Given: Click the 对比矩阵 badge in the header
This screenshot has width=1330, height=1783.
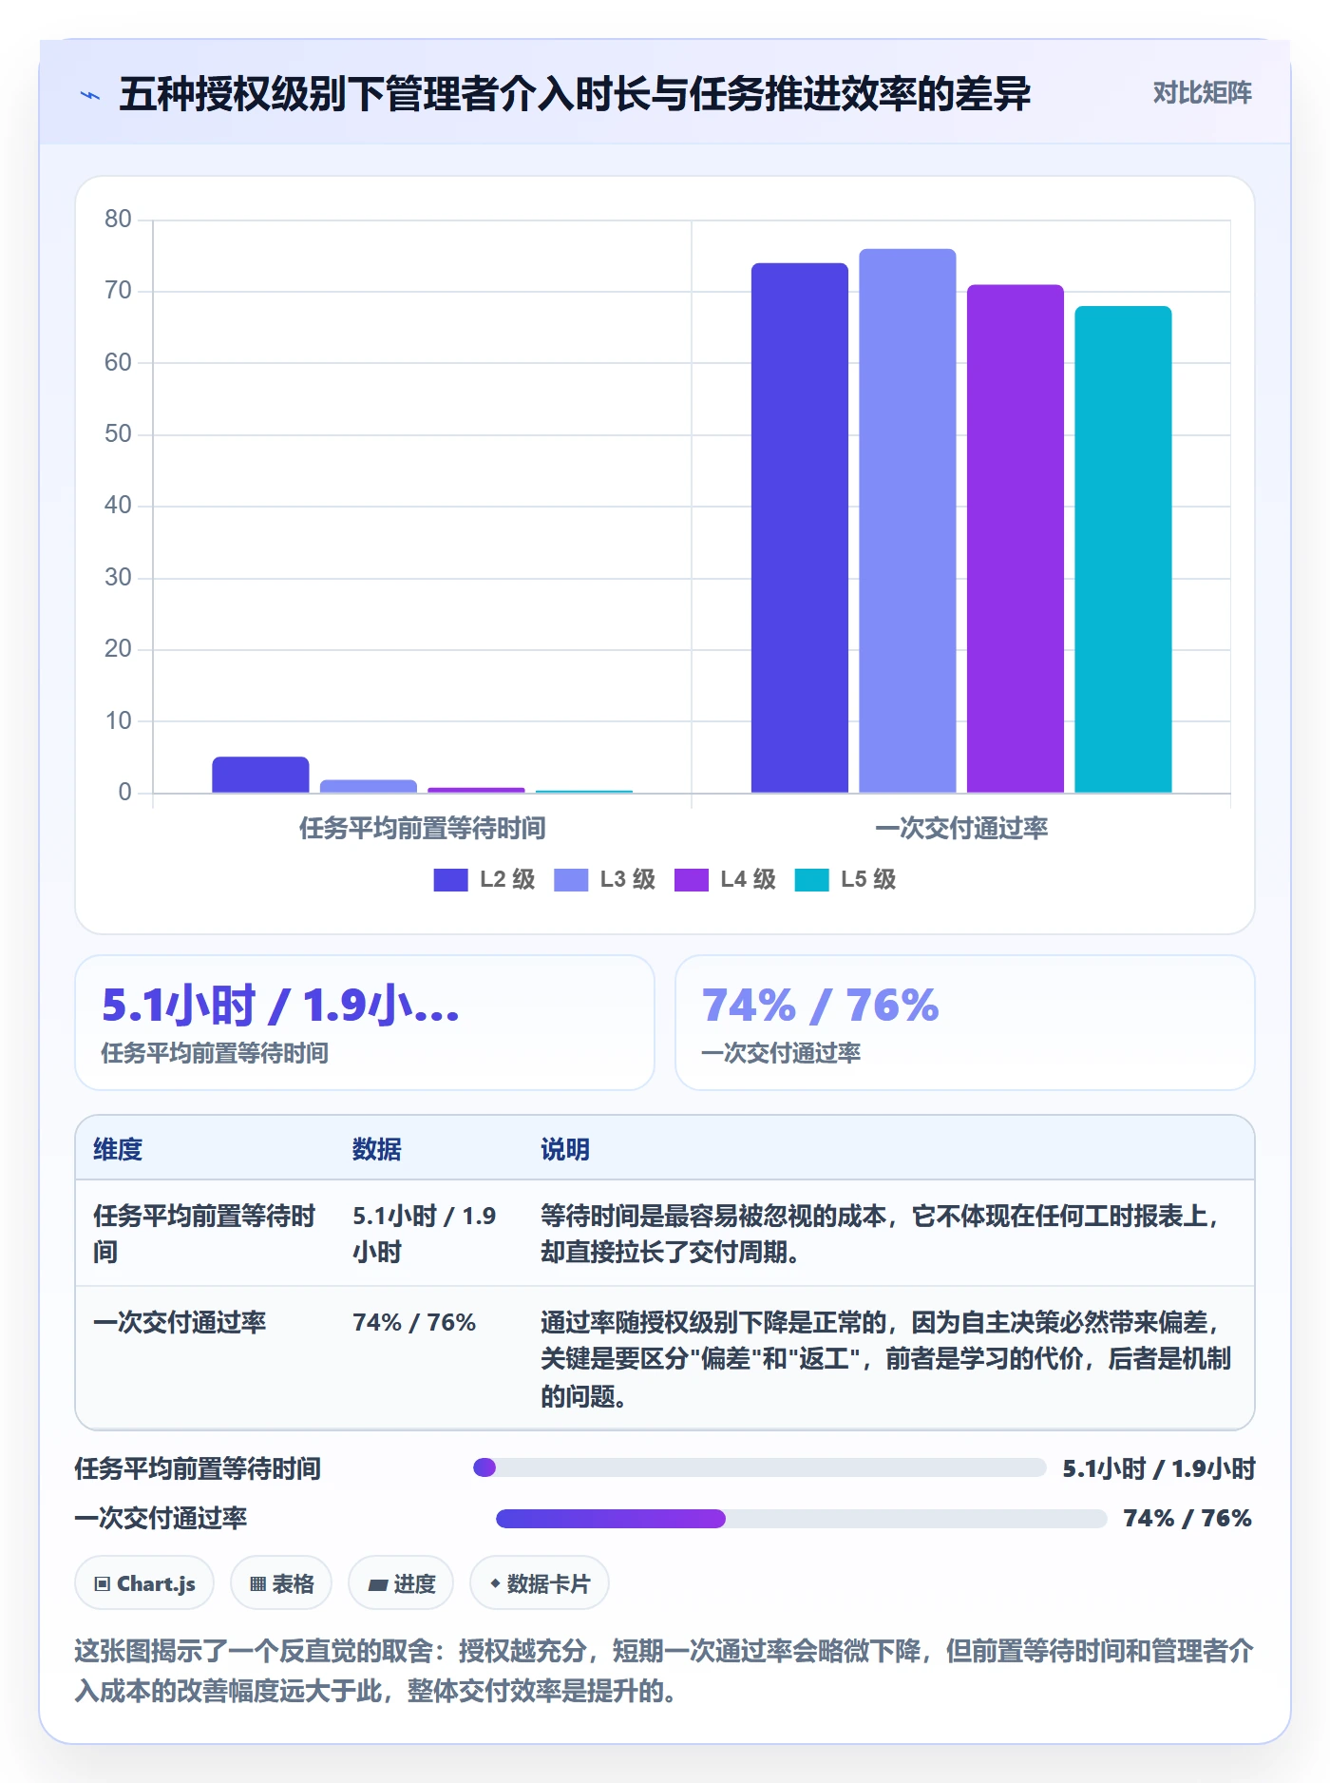Looking at the screenshot, I should (x=1202, y=93).
